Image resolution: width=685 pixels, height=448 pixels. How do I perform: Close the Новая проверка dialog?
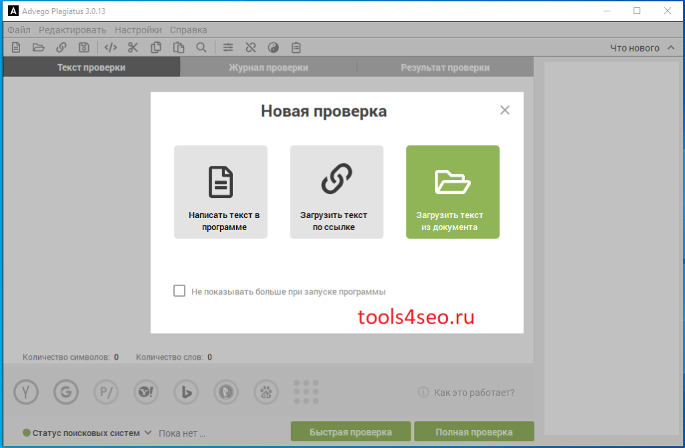(504, 110)
